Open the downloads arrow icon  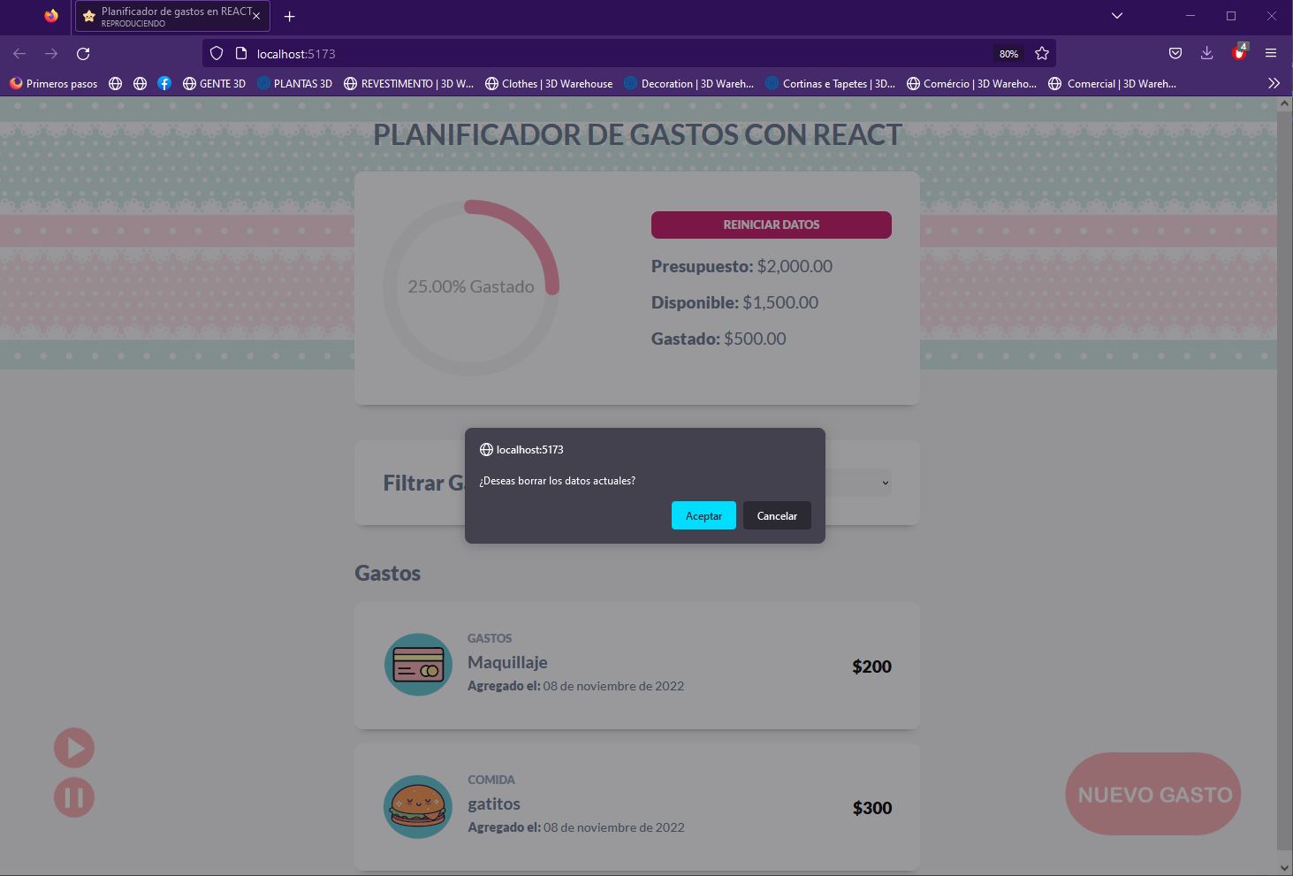click(1206, 54)
